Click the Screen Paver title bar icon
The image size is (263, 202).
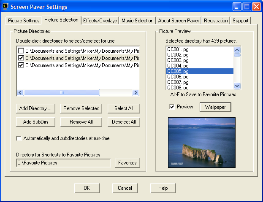click(x=5, y=6)
